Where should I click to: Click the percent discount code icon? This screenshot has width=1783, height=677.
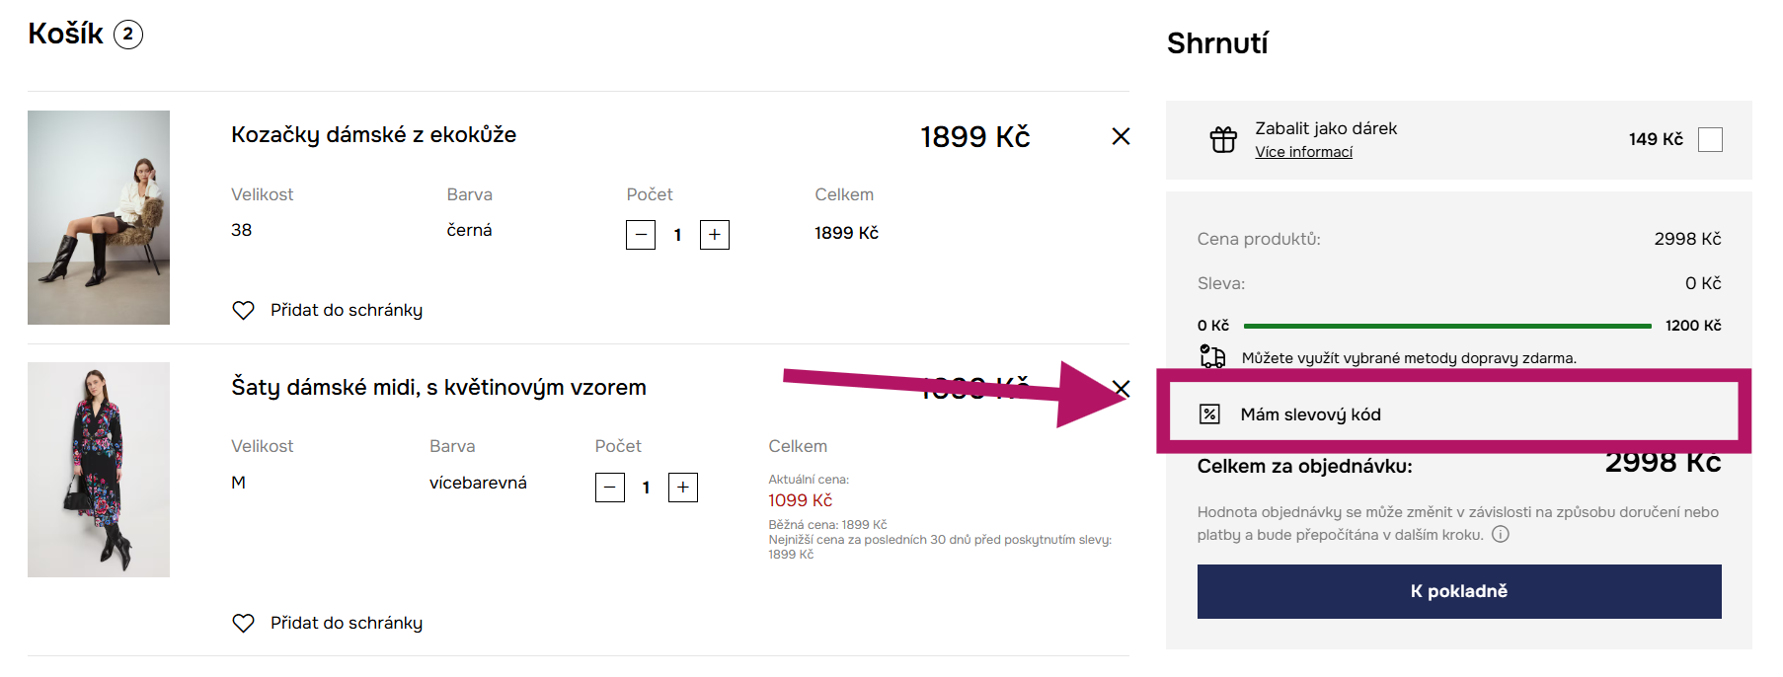(1209, 414)
